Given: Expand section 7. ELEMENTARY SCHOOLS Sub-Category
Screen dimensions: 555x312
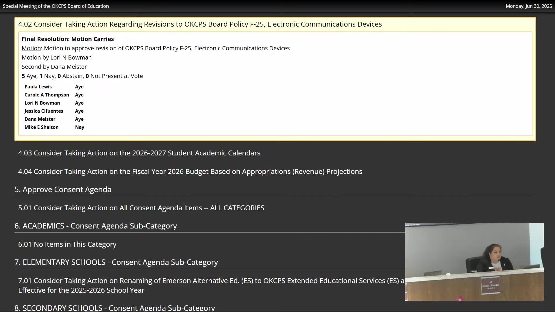Looking at the screenshot, I should pyautogui.click(x=116, y=262).
